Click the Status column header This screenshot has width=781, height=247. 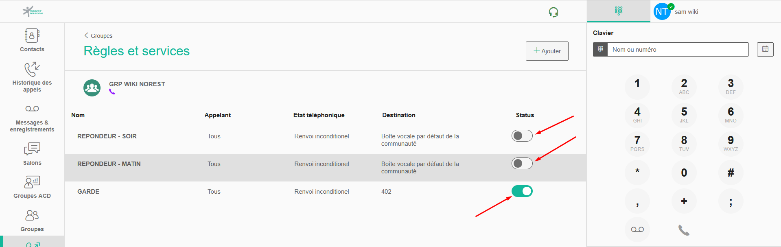(525, 115)
